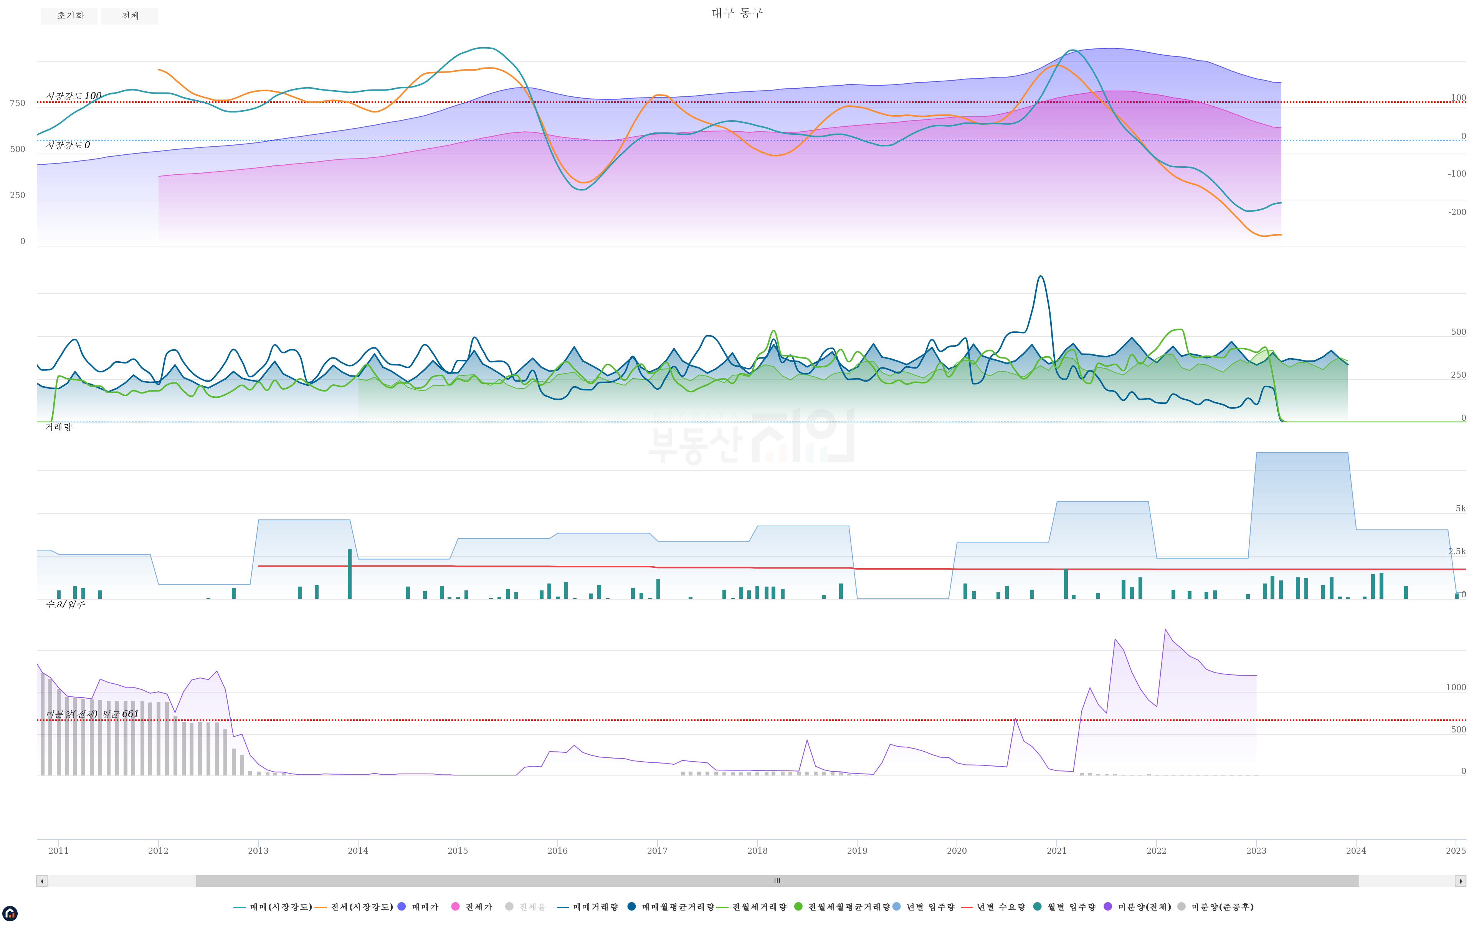This screenshot has height=929, width=1474.
Task: Click the 초기화 reset button
Action: coord(69,16)
